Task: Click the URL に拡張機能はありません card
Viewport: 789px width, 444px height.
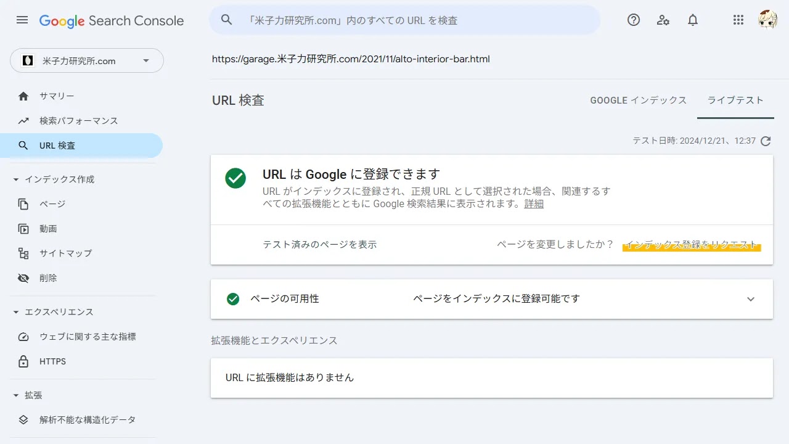Action: coord(492,378)
